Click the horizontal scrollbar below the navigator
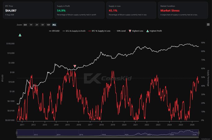The image size is (212, 140). (108, 137)
